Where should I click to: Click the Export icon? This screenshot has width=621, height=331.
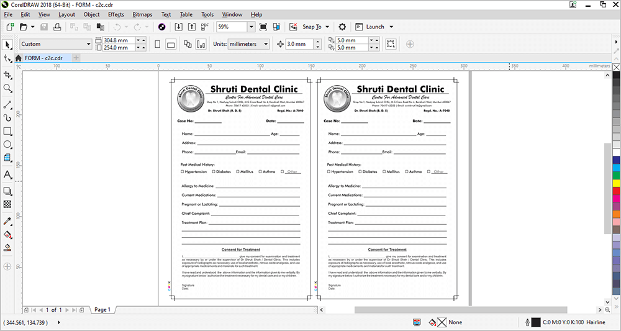[192, 27]
